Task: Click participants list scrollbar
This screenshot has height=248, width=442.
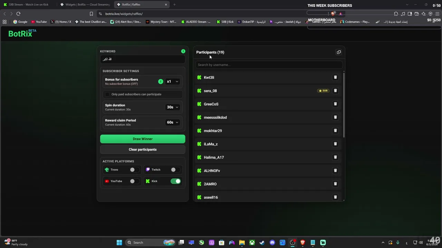Action: [344, 105]
